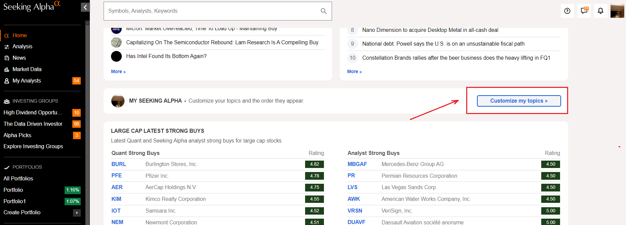This screenshot has width=626, height=225.
Task: Click the Lam Research article thumbnail
Action: (116, 43)
